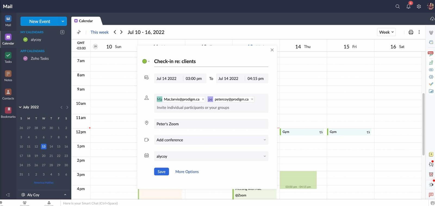
Task: Open the Bookmarks app in sidebar
Action: [8, 112]
